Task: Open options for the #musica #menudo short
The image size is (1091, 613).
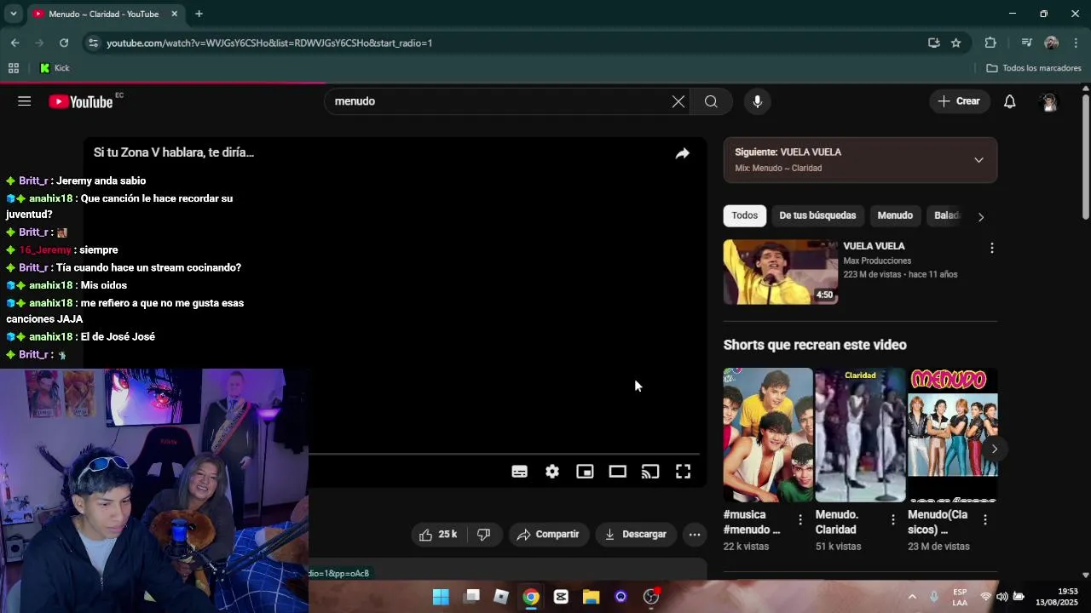Action: pyautogui.click(x=799, y=519)
